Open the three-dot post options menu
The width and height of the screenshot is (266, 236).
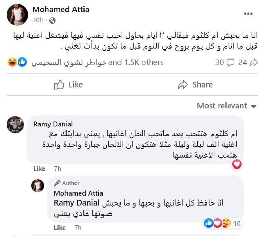point(248,14)
